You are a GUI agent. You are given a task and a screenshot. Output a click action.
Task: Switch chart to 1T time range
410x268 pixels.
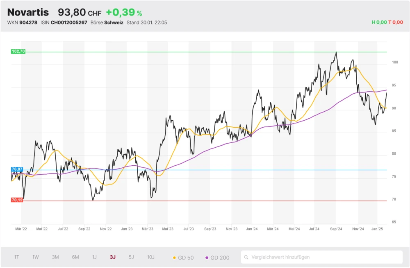point(16,257)
